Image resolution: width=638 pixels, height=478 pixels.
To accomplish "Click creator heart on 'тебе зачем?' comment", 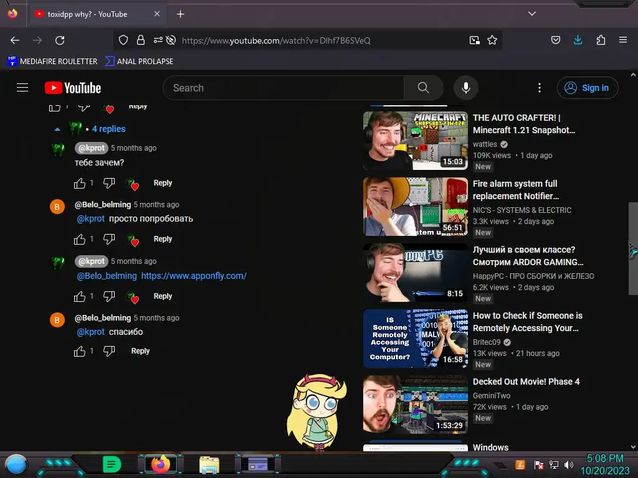I will 133,184.
